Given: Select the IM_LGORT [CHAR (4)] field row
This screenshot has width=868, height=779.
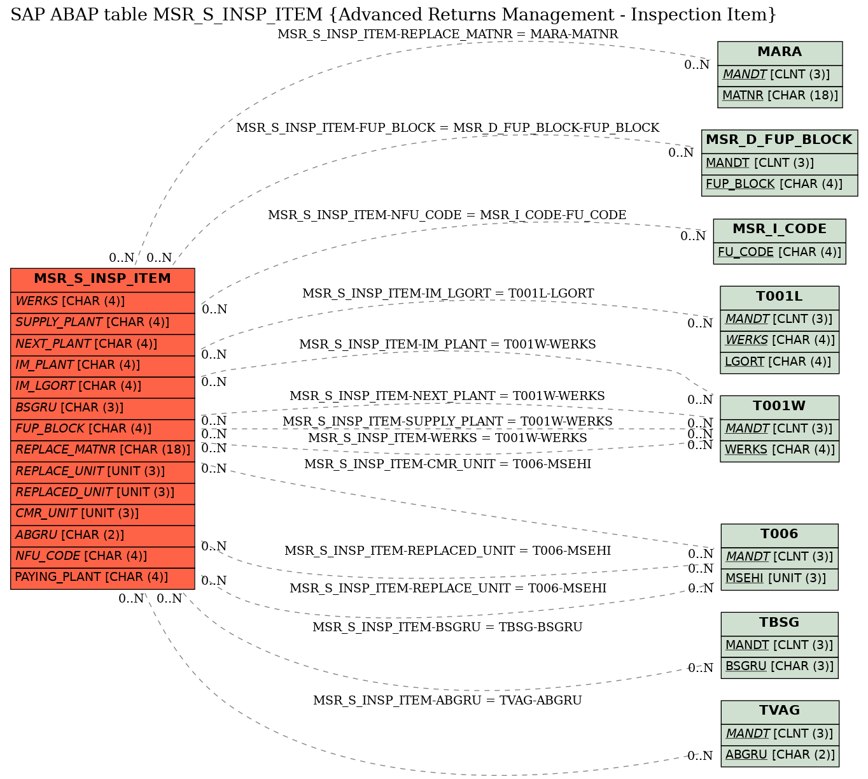Looking at the screenshot, I should tap(102, 387).
